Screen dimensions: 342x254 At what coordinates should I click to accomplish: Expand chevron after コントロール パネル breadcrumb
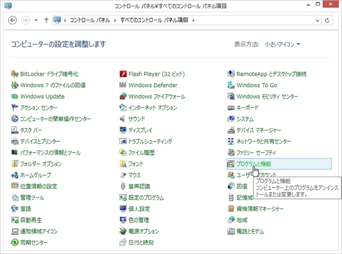tap(115, 20)
